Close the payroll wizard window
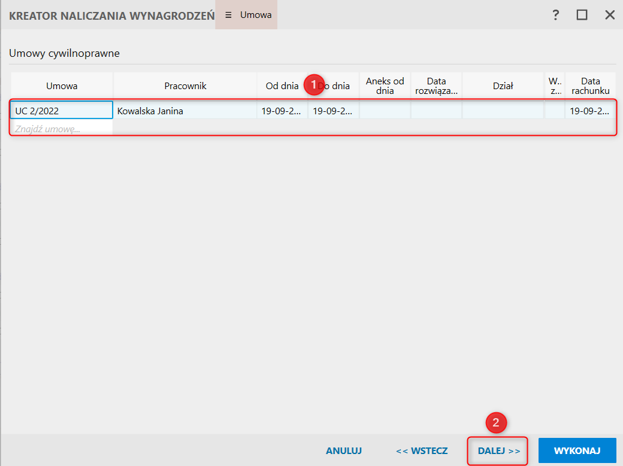 point(609,15)
